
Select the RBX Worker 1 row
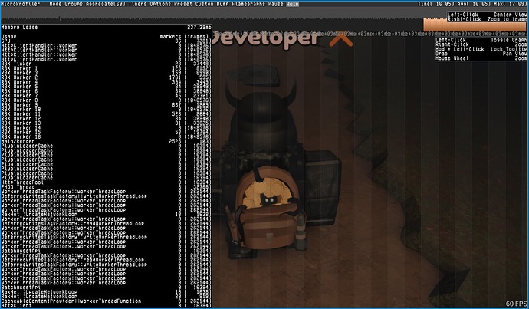107,68
